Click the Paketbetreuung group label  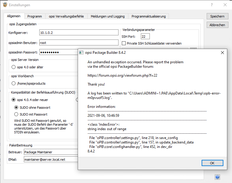click(21, 145)
